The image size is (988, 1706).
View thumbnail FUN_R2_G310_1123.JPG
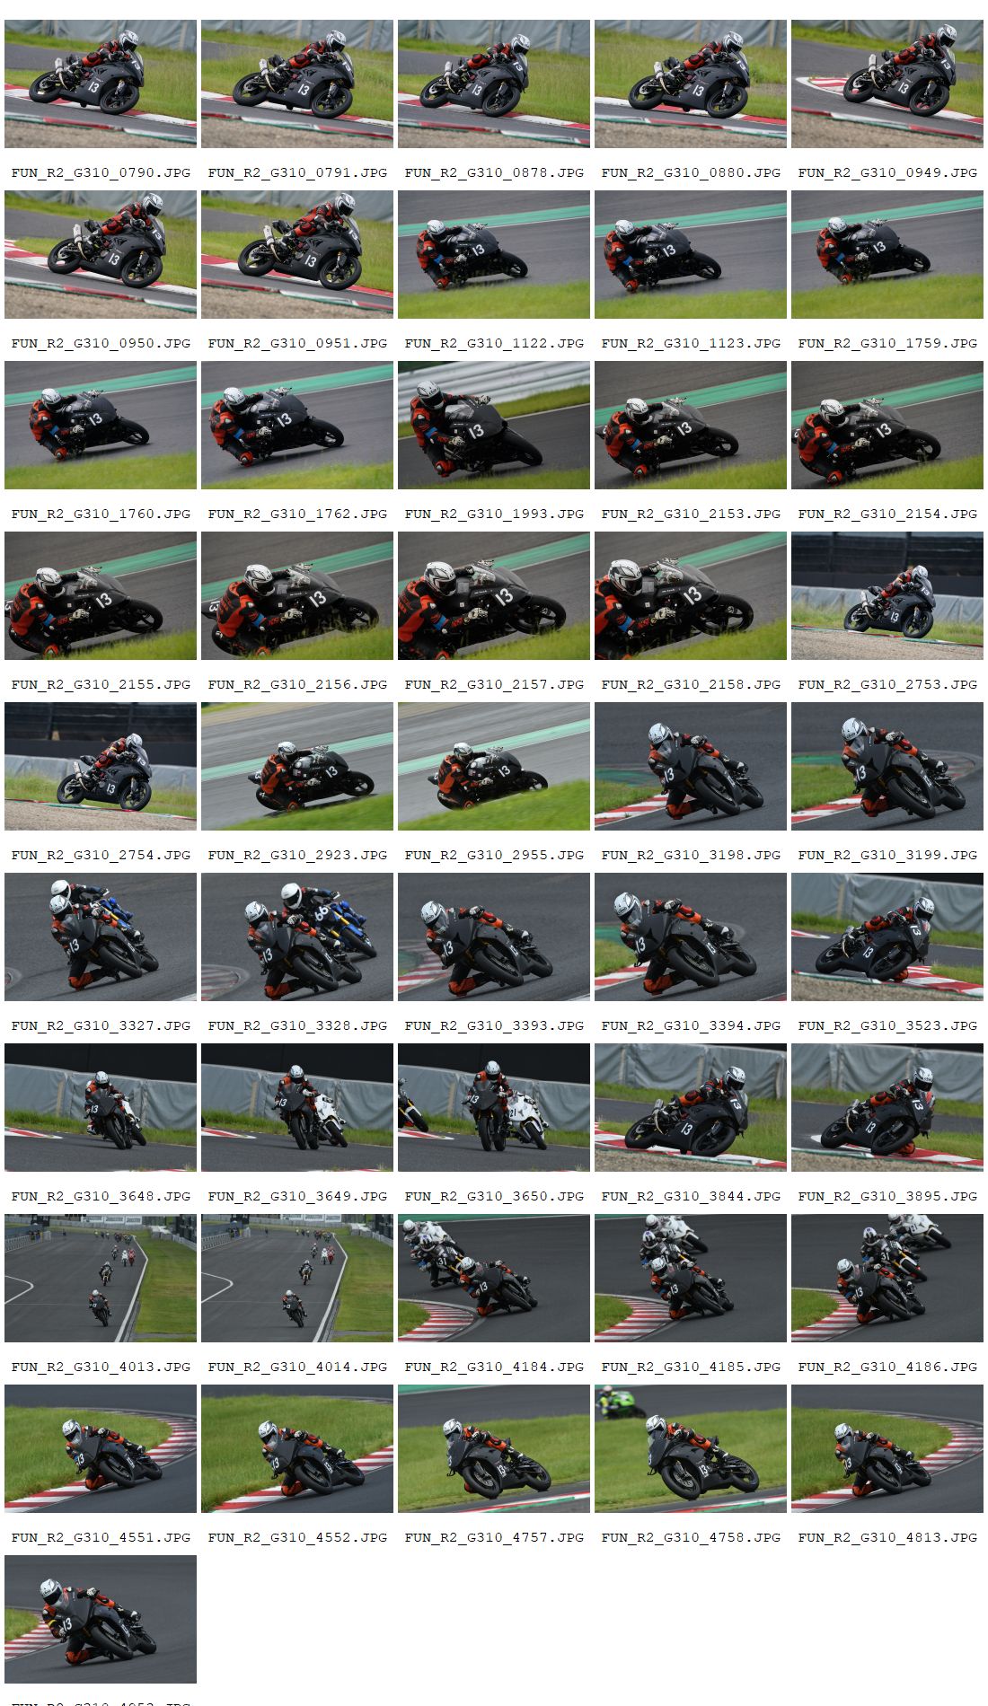691,254
